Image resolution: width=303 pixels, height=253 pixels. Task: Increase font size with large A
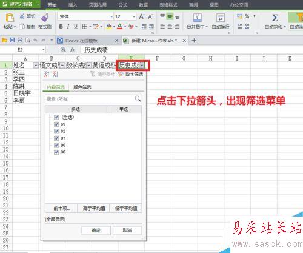142,16
